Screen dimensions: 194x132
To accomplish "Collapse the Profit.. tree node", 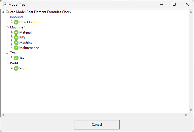I will click(7, 63).
